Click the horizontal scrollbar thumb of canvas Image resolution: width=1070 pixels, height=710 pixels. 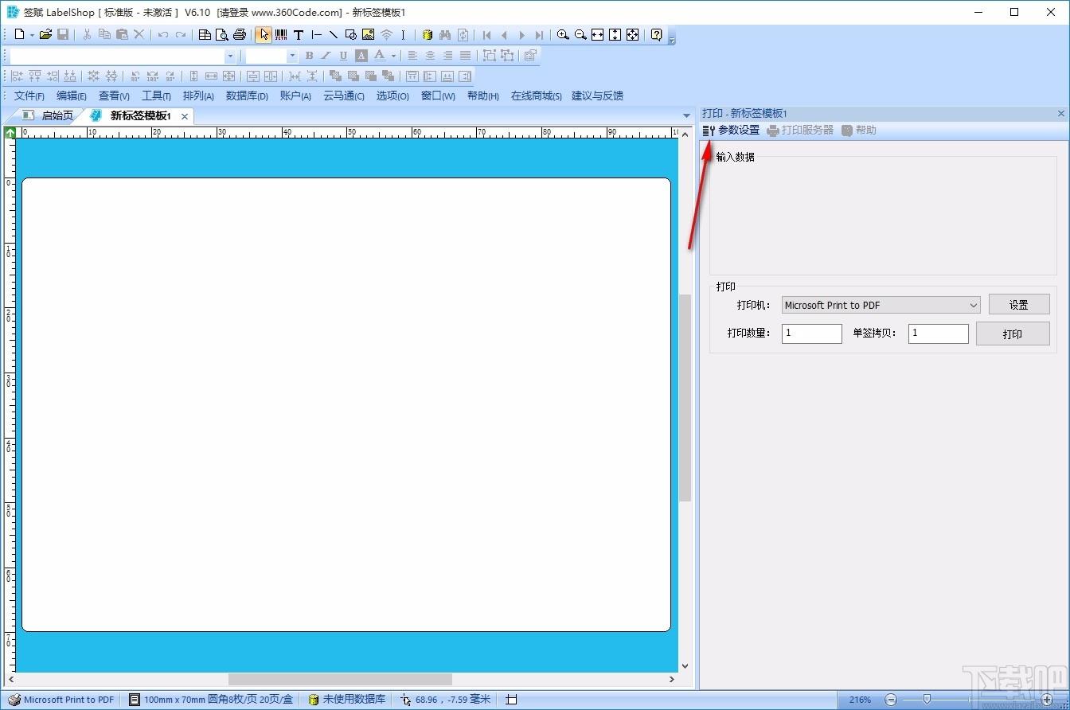coord(340,680)
